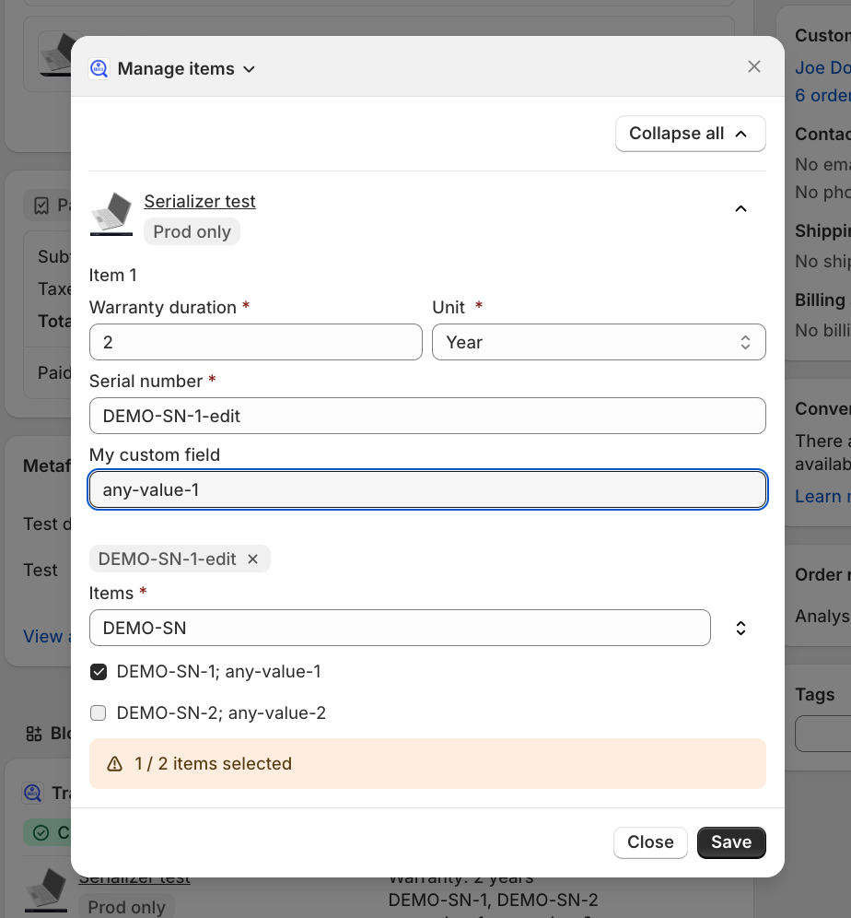The width and height of the screenshot is (851, 918).
Task: Check DEMO-SN-2; any-value-2 checkbox
Action: (x=99, y=713)
